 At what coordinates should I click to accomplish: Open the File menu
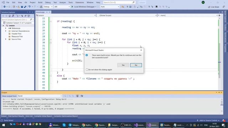8,2
